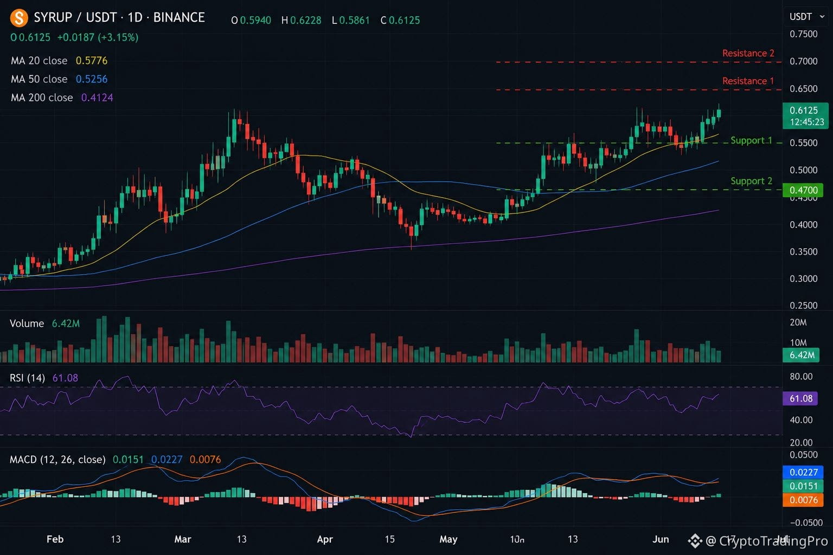Click the Apr label on the time axis
Image resolution: width=833 pixels, height=555 pixels.
point(325,539)
